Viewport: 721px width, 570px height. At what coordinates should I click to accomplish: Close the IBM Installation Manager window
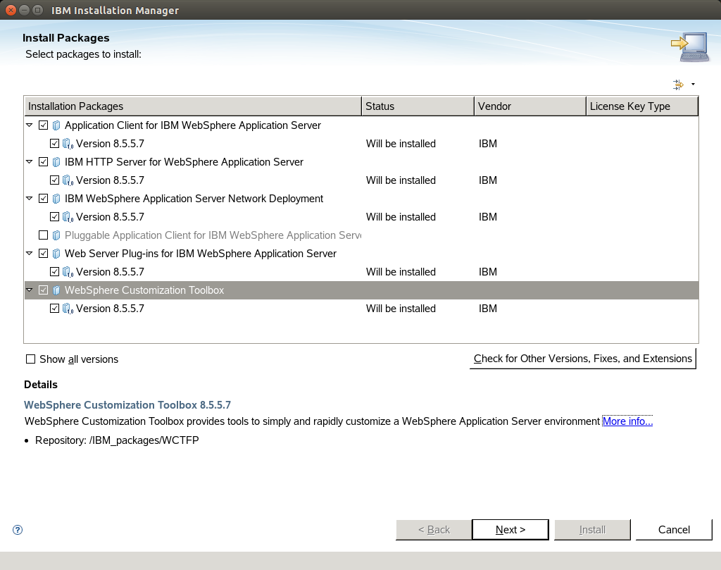pos(11,10)
